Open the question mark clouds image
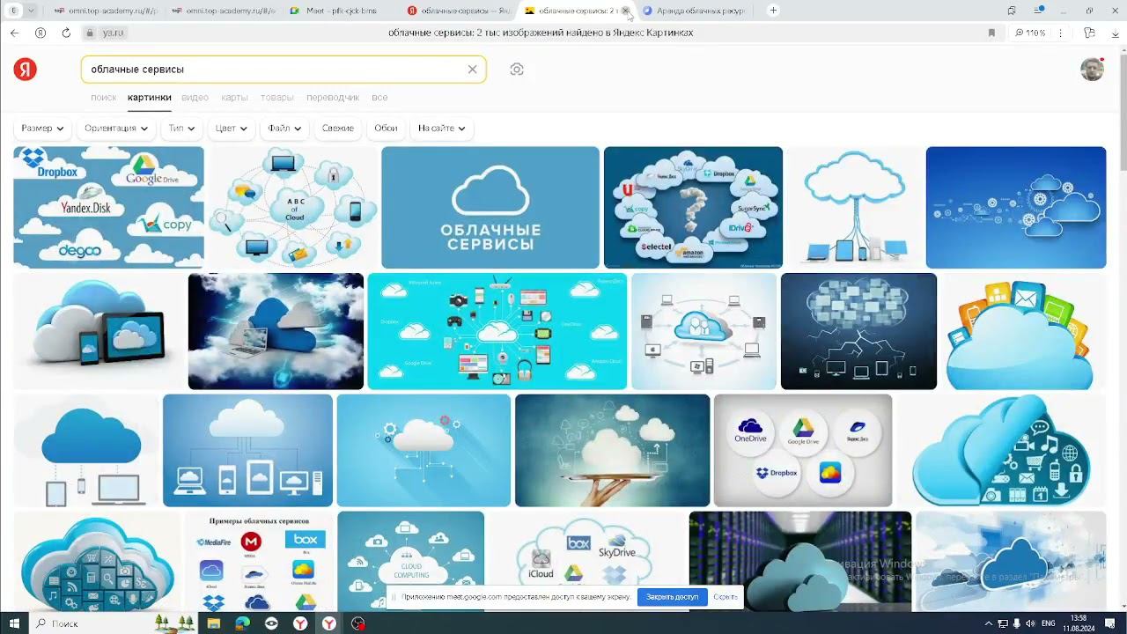The image size is (1127, 634). coord(693,207)
